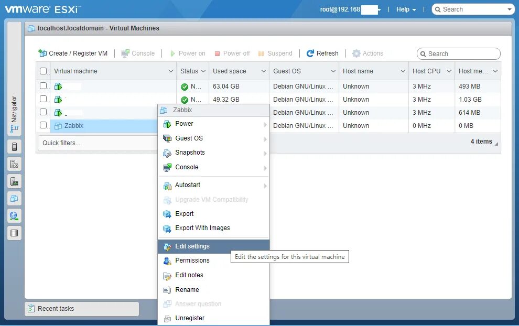Open Virtual Machines icon in Navigator sidebar
519x326 pixels.
pos(14,198)
